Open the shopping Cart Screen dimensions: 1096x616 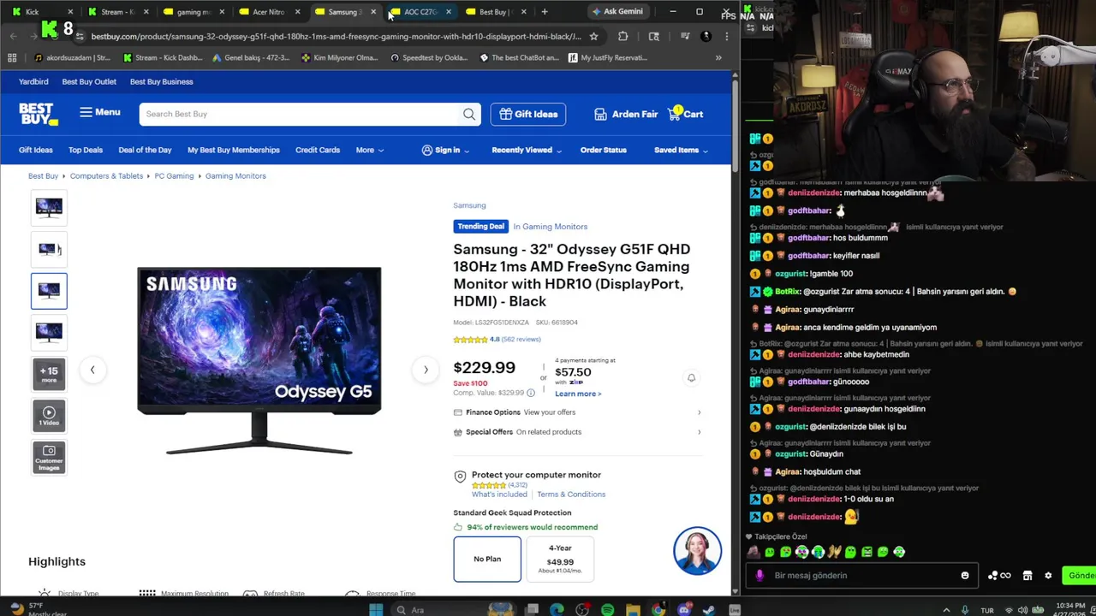click(x=686, y=114)
